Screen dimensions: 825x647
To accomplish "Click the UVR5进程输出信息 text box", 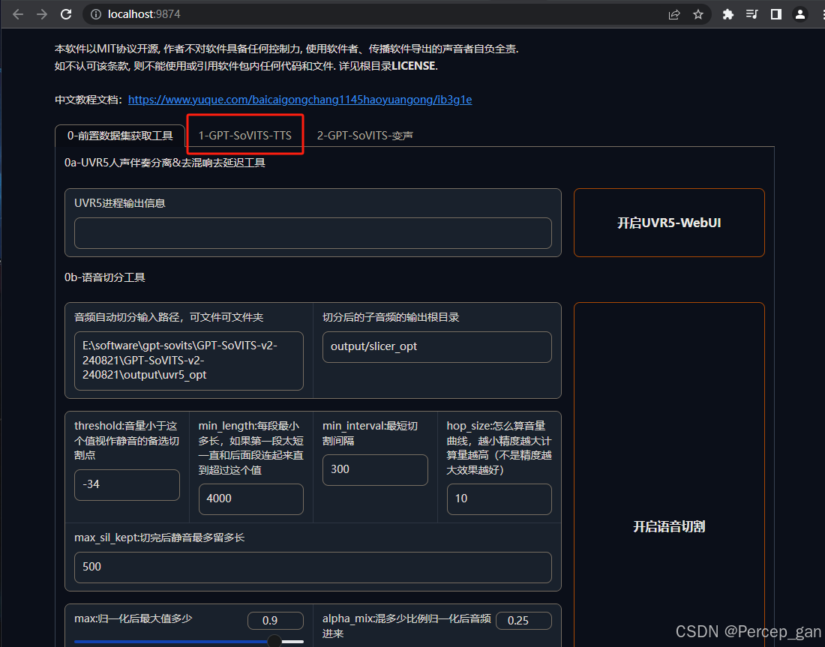I will point(313,233).
